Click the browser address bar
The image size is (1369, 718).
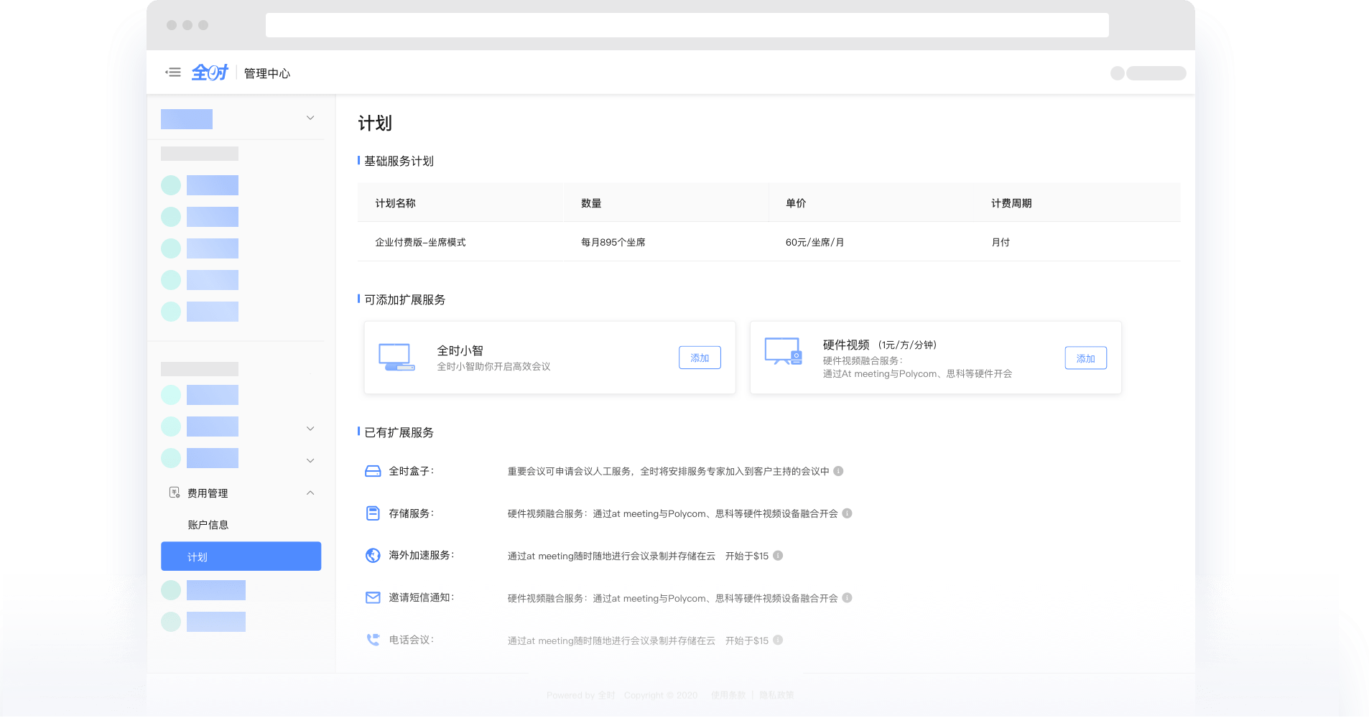[687, 25]
